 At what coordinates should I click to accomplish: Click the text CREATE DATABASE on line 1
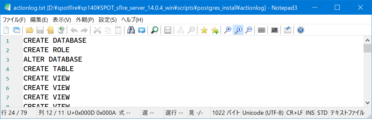[x=55, y=41]
